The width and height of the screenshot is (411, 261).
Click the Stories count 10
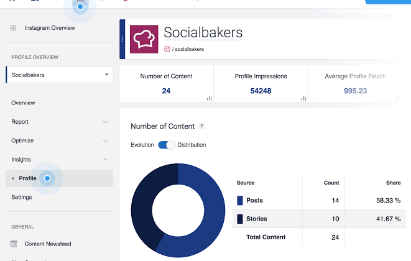(335, 219)
